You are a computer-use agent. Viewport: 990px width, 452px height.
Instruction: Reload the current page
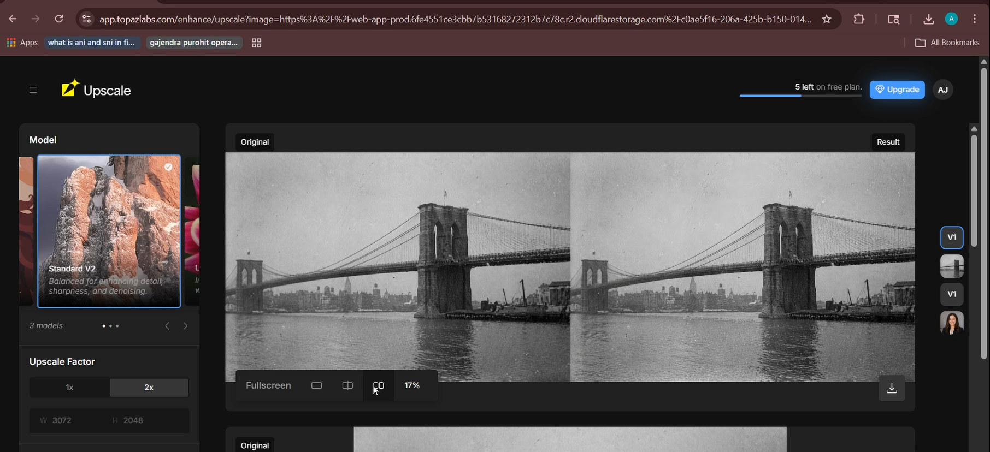(59, 19)
